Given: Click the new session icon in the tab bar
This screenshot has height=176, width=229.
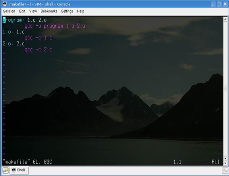Looking at the screenshot, I should pos(6,170).
